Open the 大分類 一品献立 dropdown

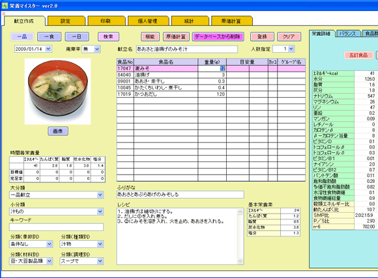(100, 195)
